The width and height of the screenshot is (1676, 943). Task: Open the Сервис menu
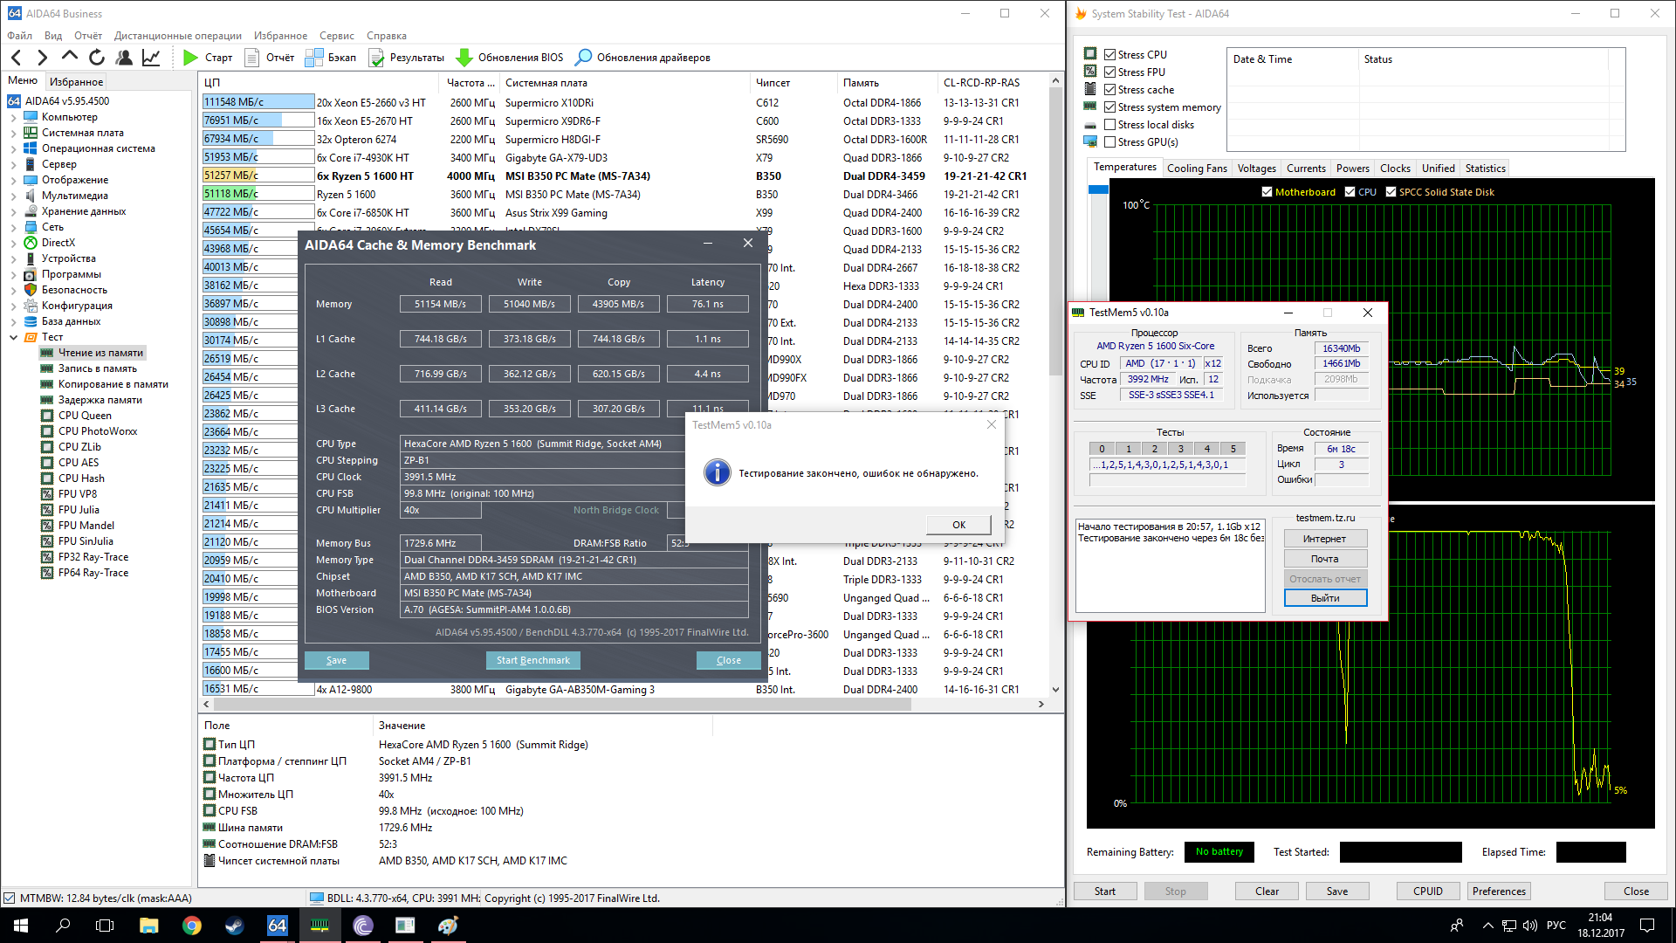pos(336,36)
